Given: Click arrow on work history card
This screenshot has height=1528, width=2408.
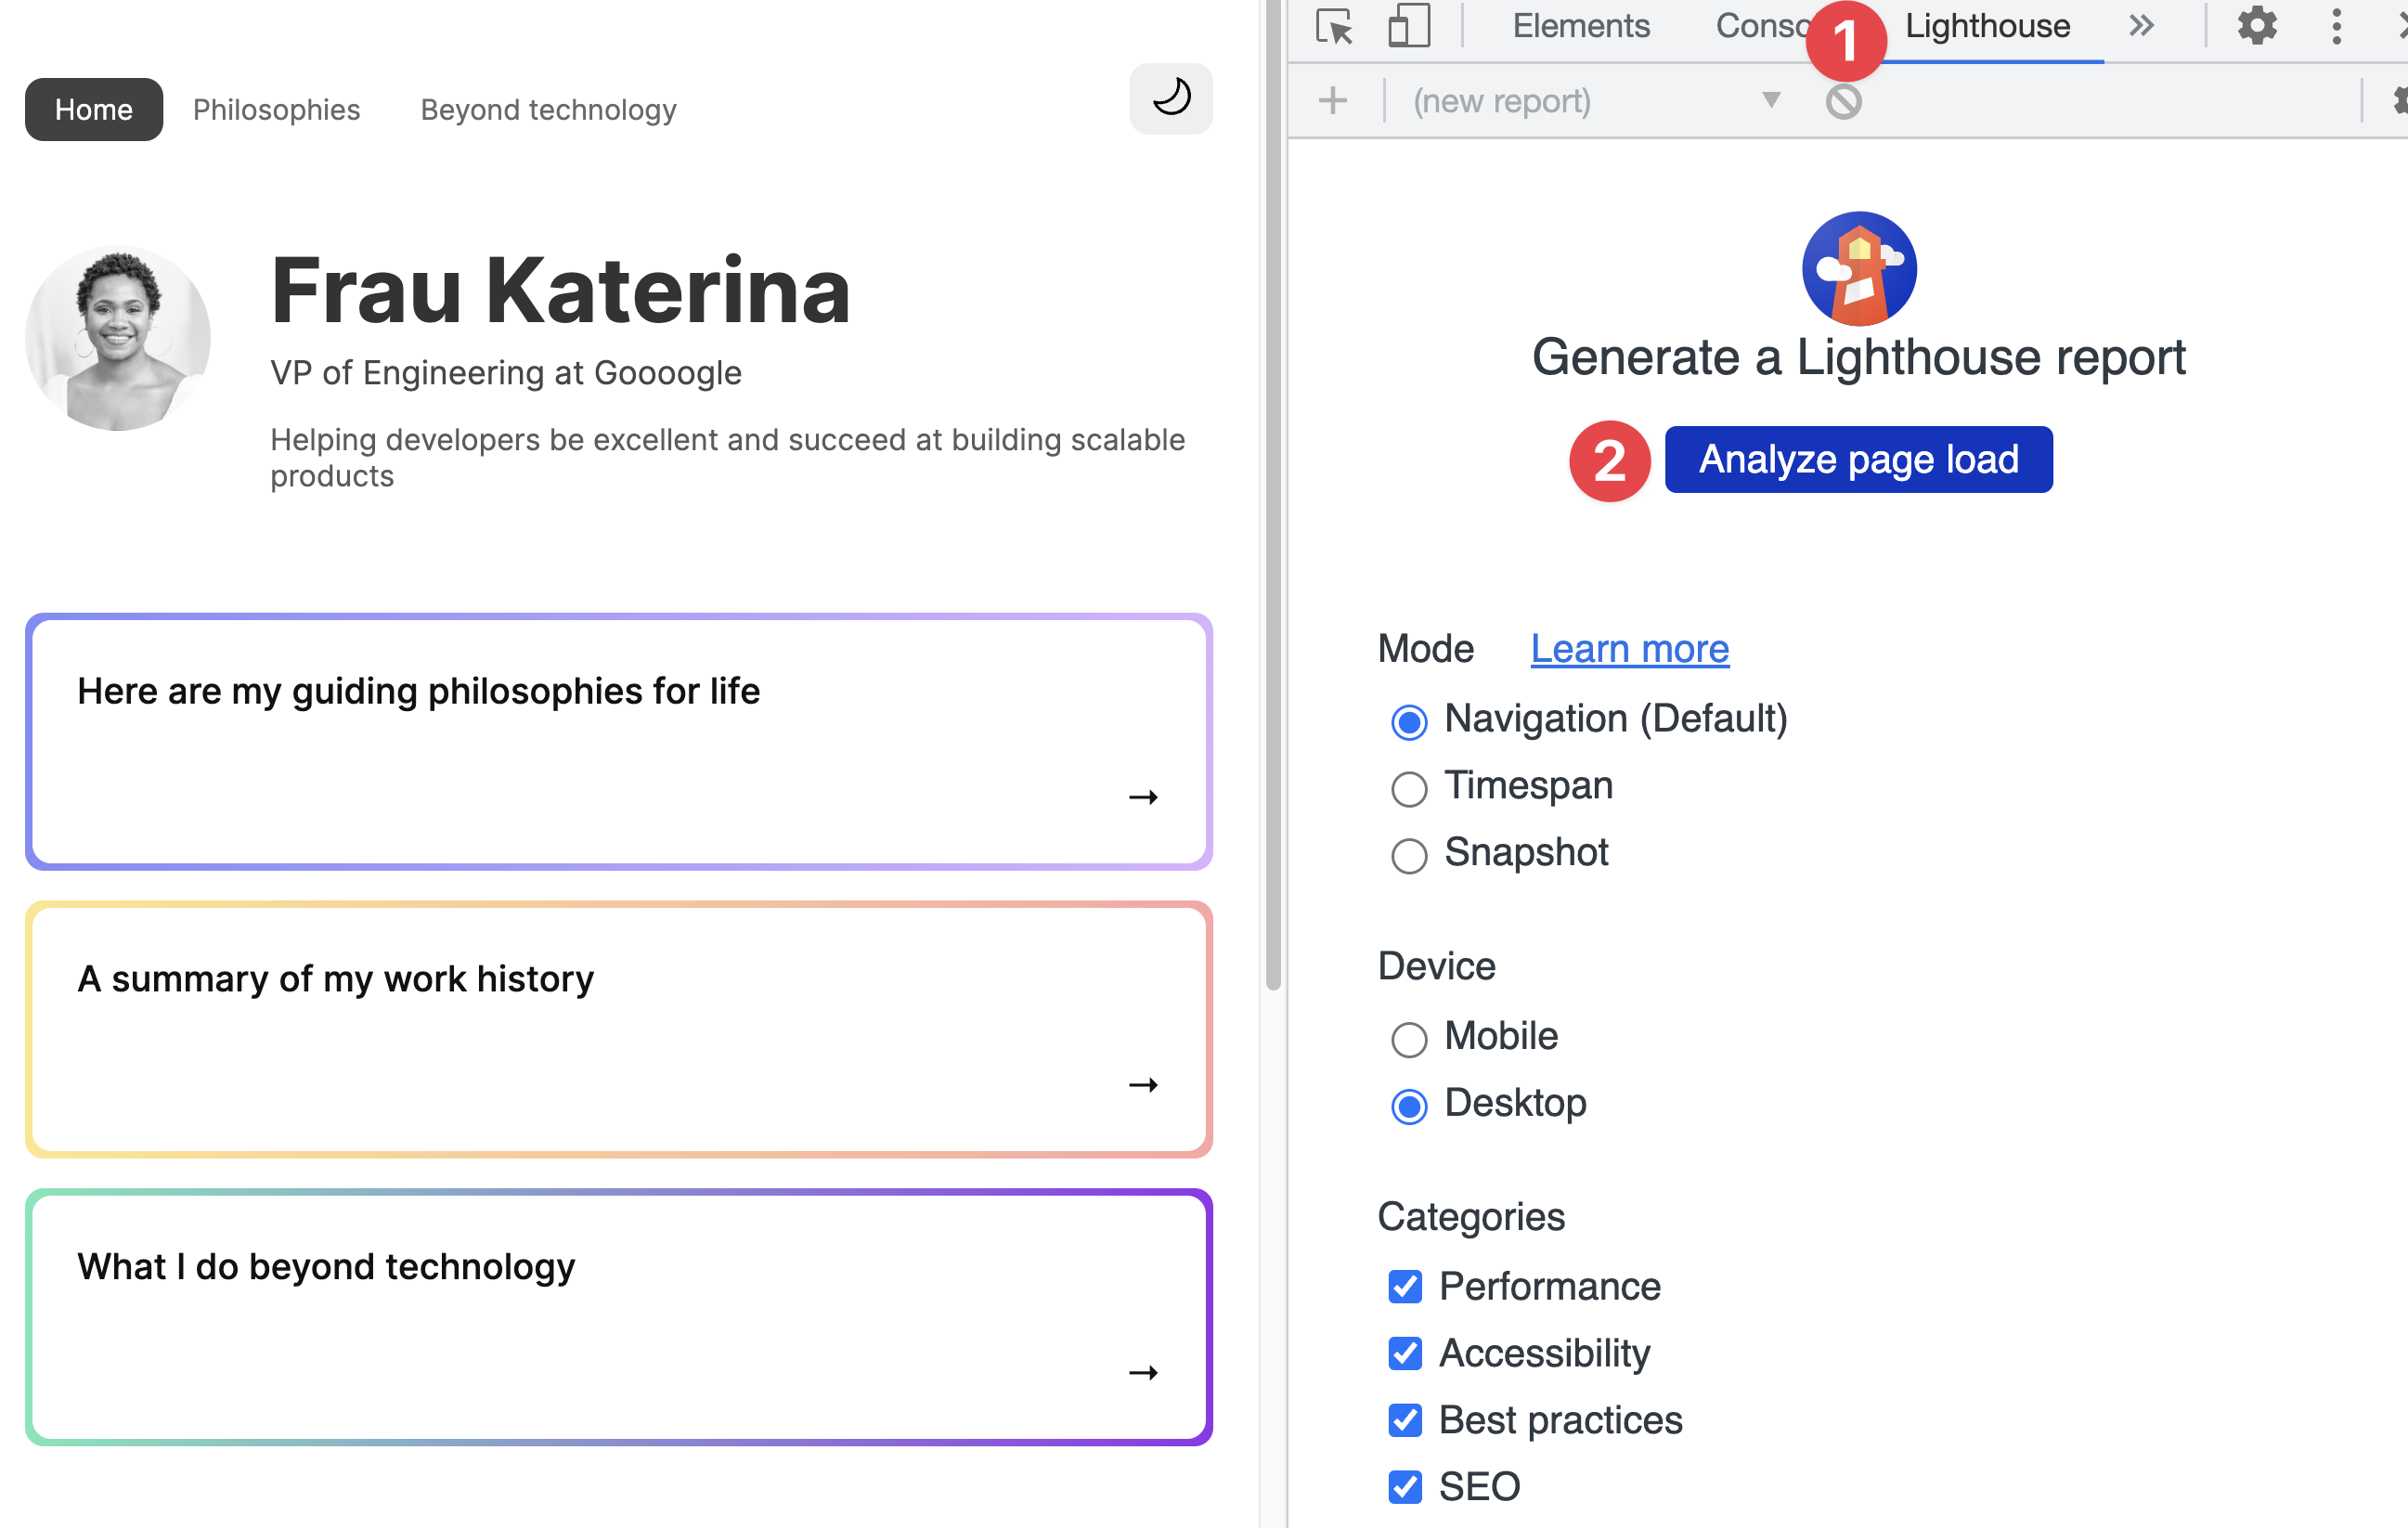Looking at the screenshot, I should click(1143, 1085).
